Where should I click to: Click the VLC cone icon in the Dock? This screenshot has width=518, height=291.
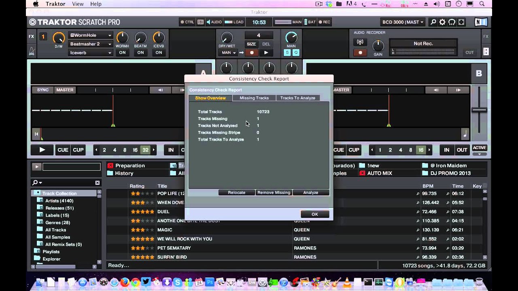coord(346,282)
